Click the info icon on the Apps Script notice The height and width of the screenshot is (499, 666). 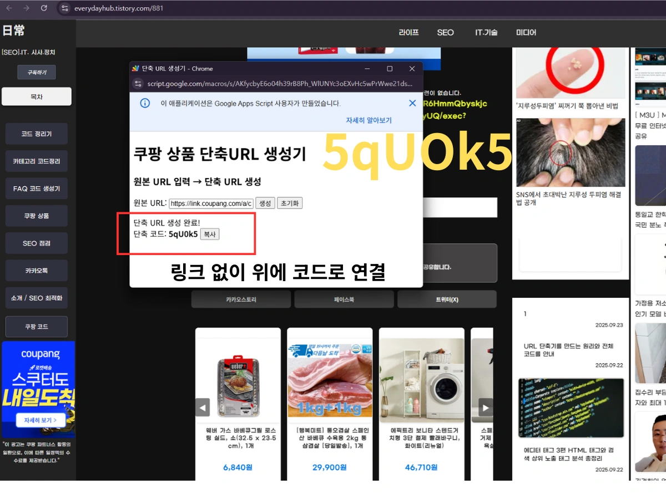[145, 103]
